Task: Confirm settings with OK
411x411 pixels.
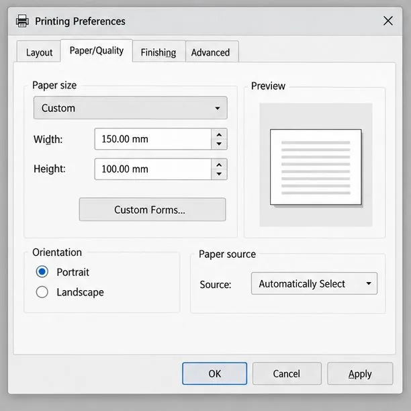Action: click(x=215, y=373)
